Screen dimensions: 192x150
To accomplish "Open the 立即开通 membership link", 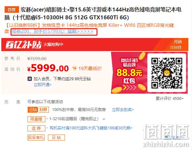I will [42, 84].
